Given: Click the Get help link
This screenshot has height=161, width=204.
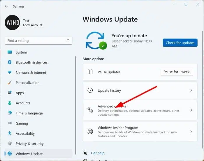Looking at the screenshot, I should (98, 153).
